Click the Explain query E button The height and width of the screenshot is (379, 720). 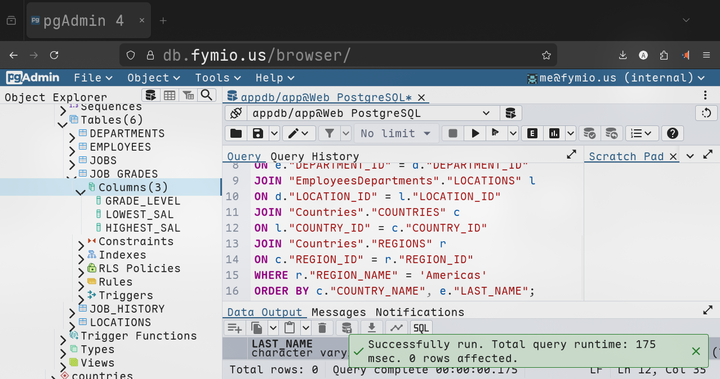click(x=532, y=133)
